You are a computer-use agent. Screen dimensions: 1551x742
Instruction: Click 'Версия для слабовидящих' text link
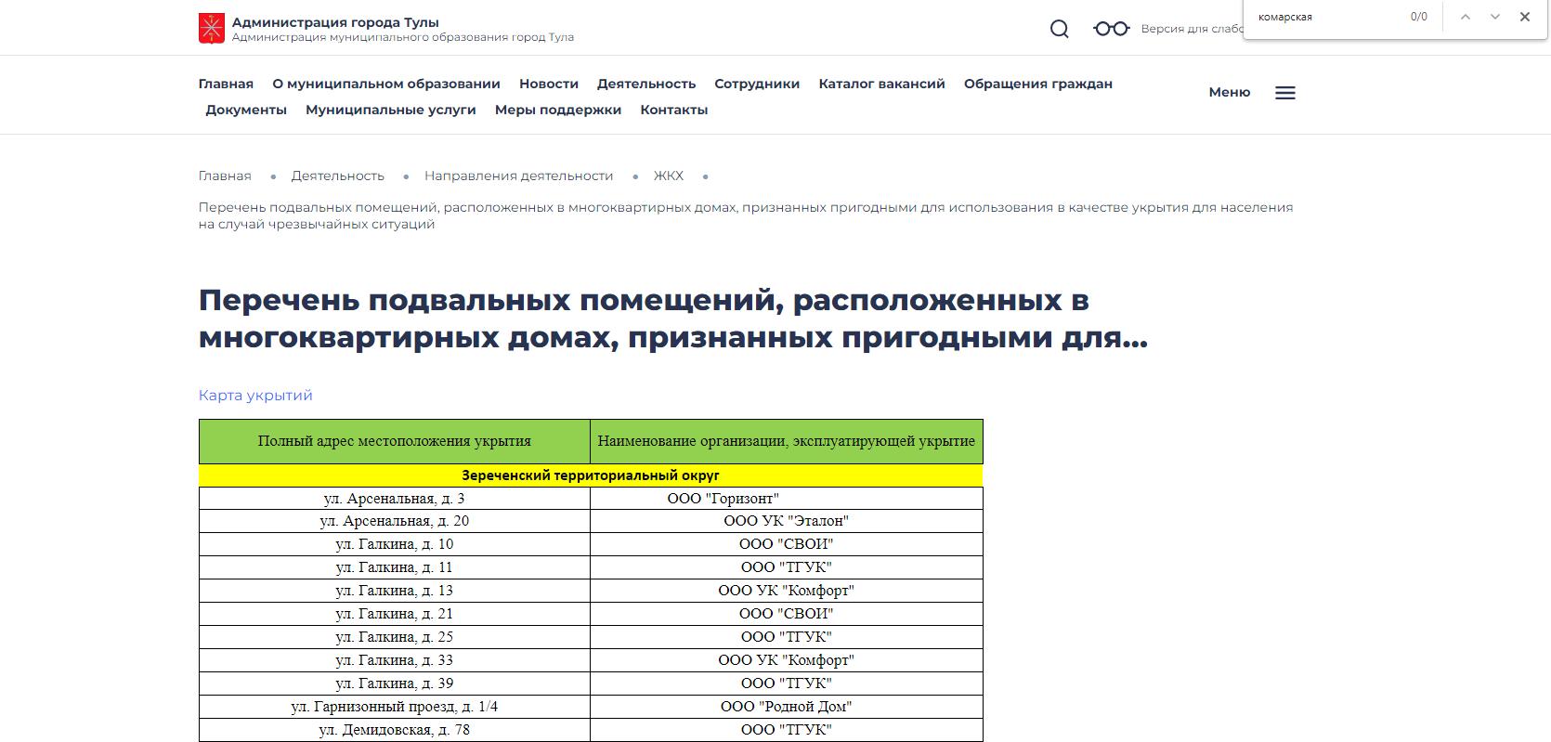[x=1192, y=29]
